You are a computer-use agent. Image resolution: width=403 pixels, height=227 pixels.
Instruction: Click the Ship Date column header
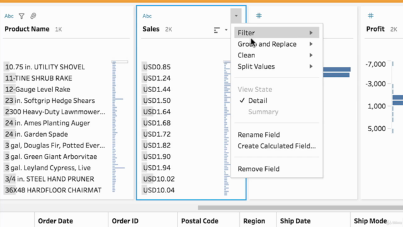coord(295,221)
